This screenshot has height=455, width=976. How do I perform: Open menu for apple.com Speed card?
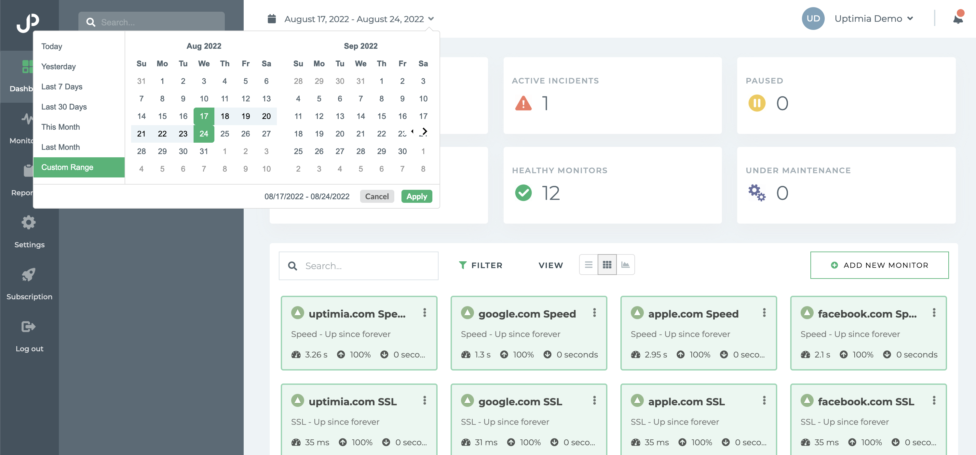tap(764, 313)
